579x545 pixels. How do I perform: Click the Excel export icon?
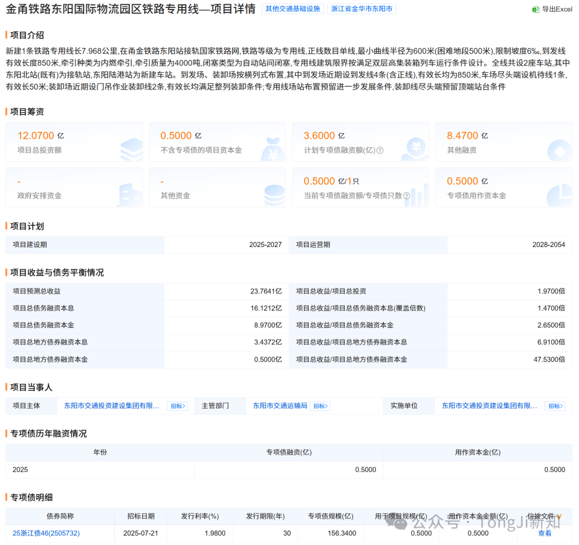tap(536, 9)
